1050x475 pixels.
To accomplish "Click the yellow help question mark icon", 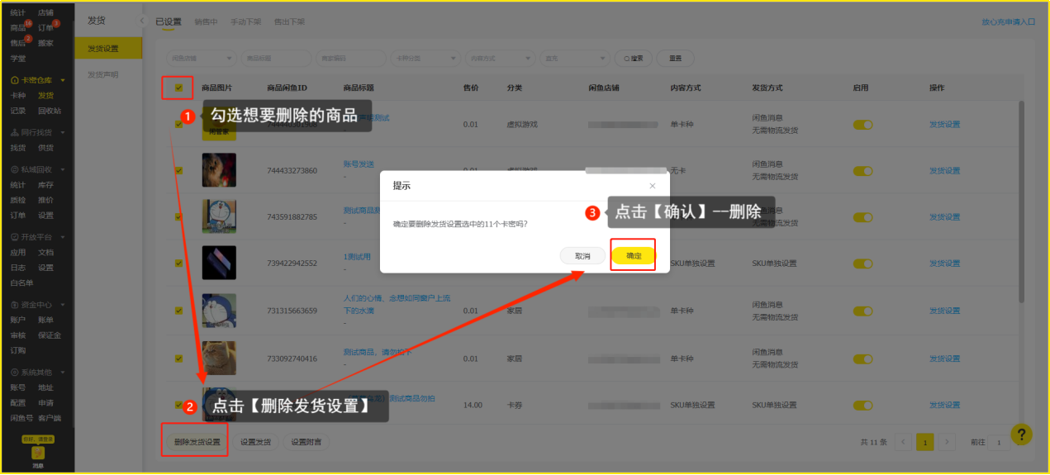I will click(1021, 434).
